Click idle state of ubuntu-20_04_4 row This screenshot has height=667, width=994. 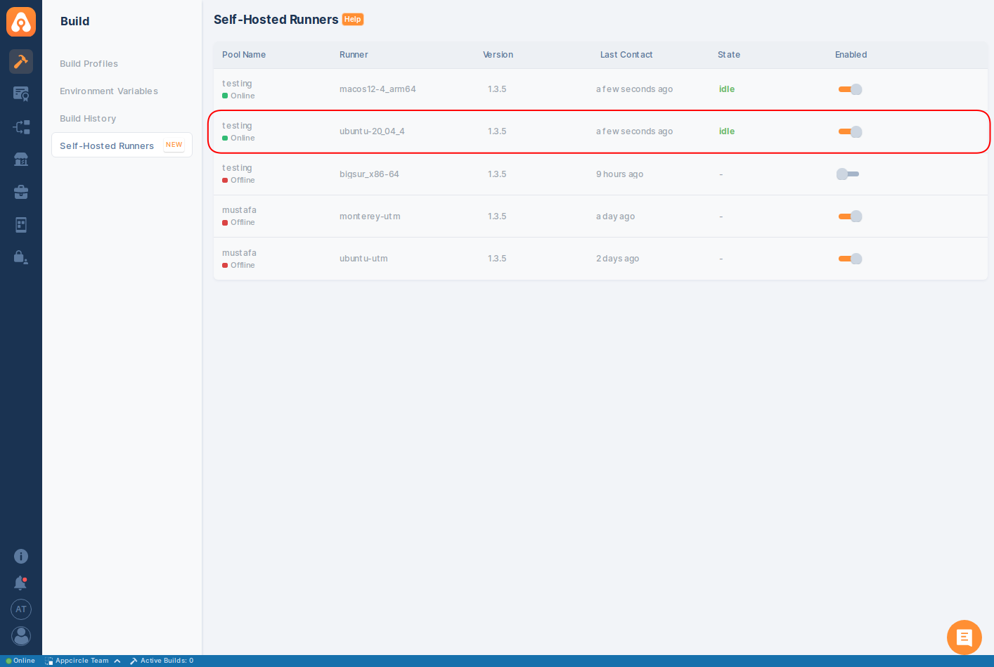pos(727,131)
